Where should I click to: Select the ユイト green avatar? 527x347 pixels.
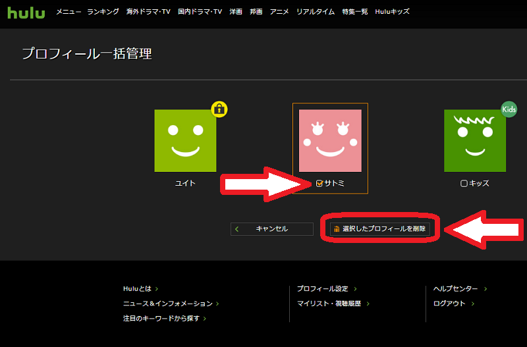click(186, 141)
